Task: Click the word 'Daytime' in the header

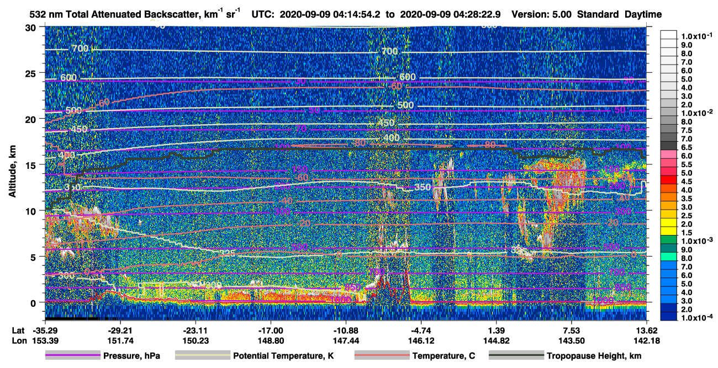Action: pyautogui.click(x=643, y=15)
